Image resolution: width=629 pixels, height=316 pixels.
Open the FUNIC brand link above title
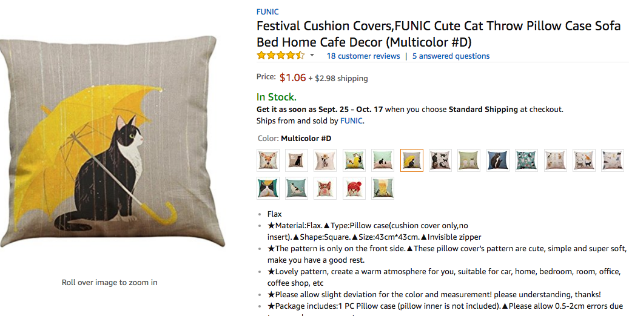point(267,12)
